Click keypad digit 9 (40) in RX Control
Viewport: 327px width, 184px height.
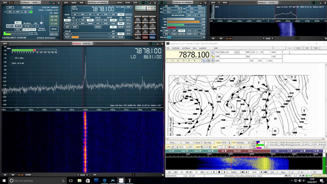(153, 19)
